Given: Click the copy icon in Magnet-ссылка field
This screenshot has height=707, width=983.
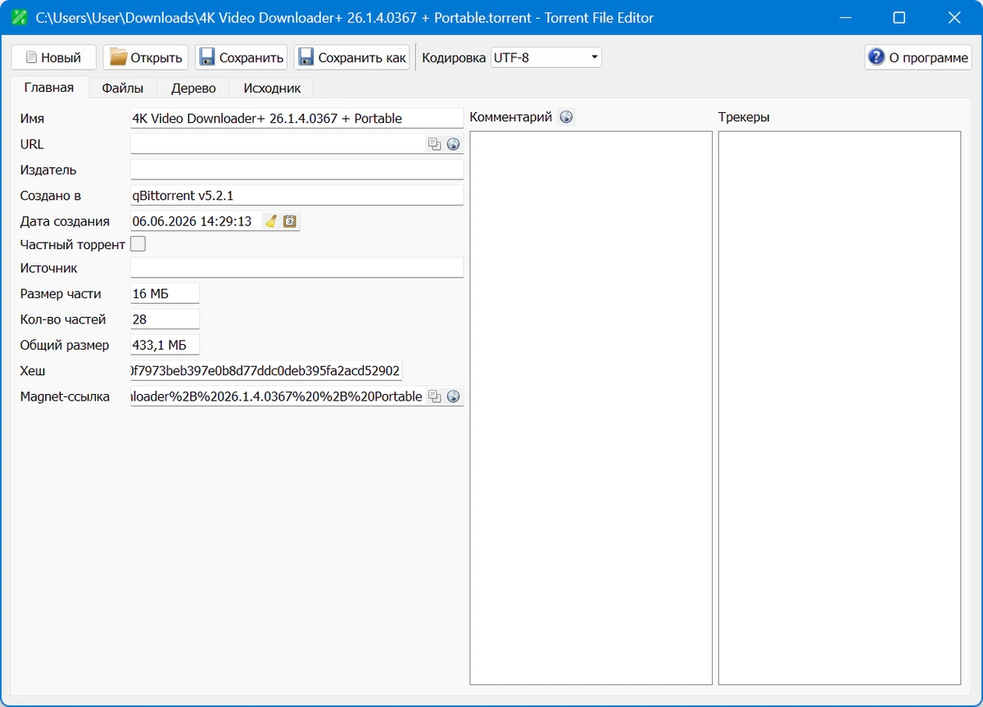Looking at the screenshot, I should [434, 397].
